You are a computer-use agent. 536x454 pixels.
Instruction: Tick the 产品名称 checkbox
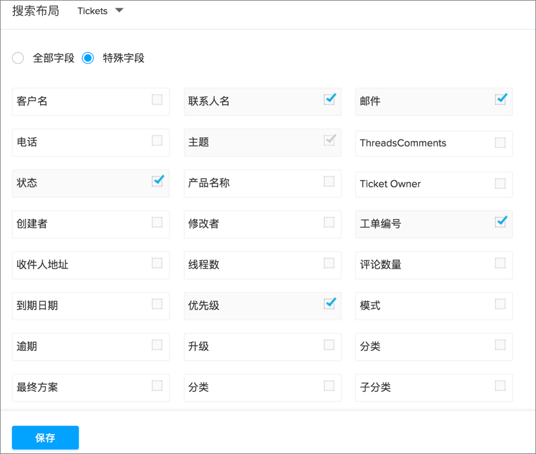point(329,182)
